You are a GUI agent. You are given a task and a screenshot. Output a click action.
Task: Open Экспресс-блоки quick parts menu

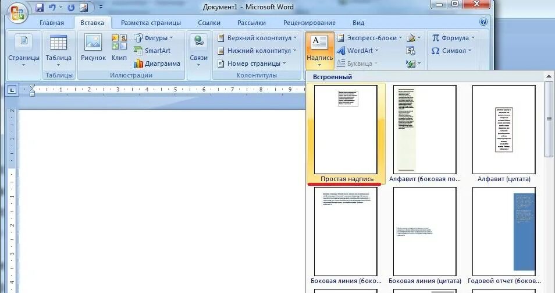369,38
